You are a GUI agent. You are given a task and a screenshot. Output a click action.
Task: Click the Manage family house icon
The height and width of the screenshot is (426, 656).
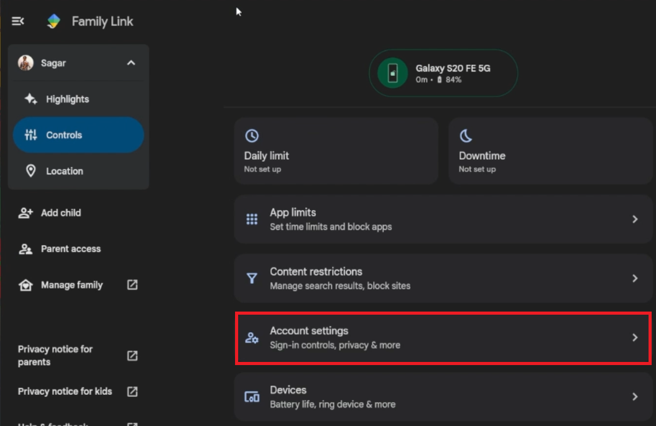(x=25, y=285)
